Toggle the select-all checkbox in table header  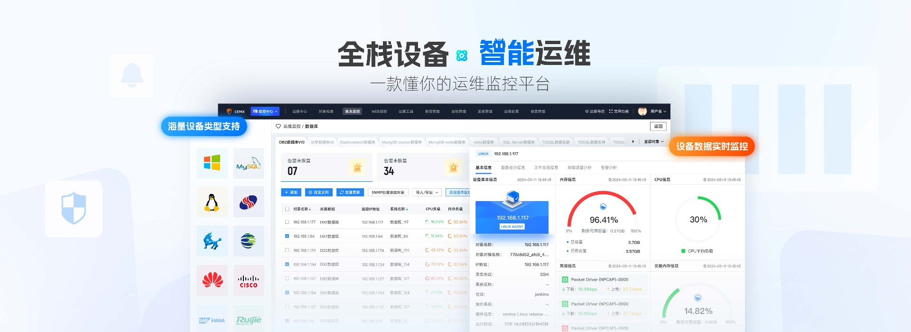[287, 209]
